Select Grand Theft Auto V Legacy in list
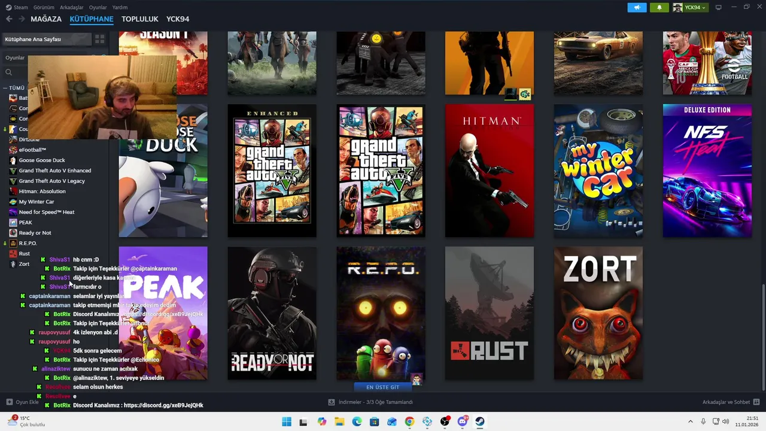Screen dimensions: 766x431 (51, 181)
